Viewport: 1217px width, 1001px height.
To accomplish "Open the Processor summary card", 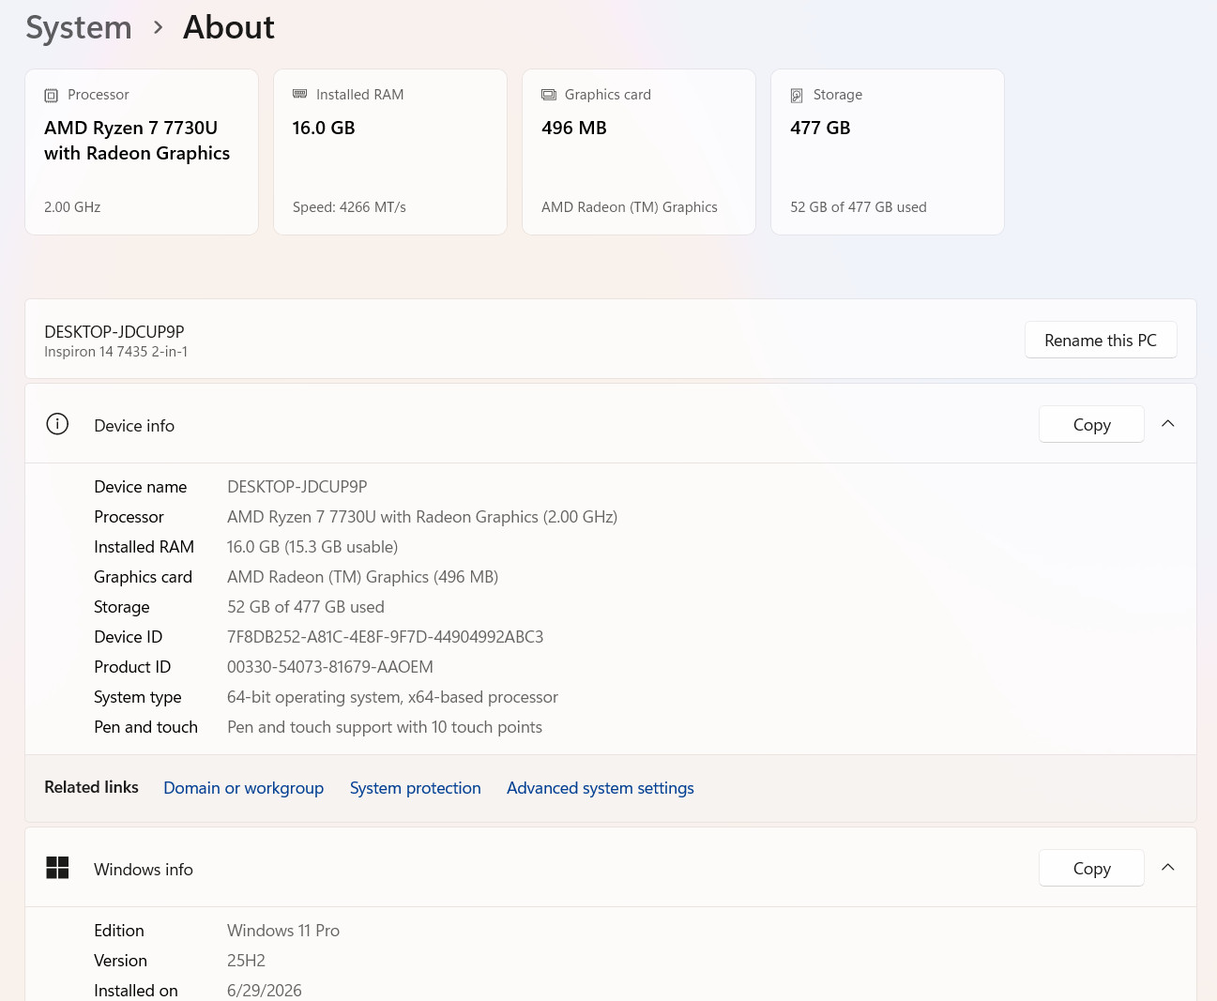I will point(142,152).
